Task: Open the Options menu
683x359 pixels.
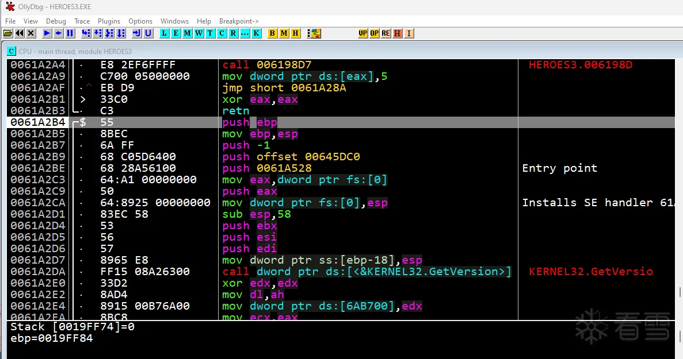Action: [140, 21]
